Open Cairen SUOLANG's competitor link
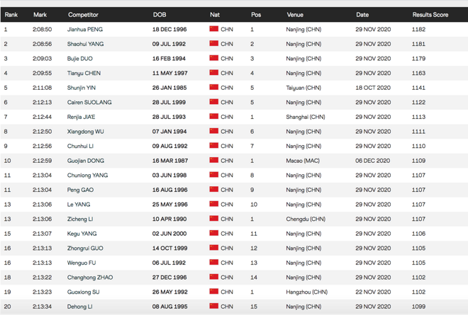Image resolution: width=468 pixels, height=315 pixels. coord(89,103)
